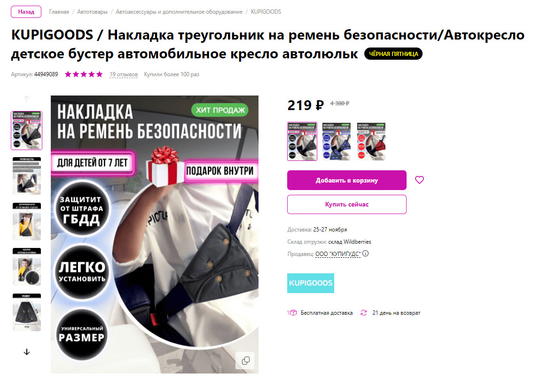Open the similar items icon on main image
Image resolution: width=541 pixels, height=390 pixels.
click(245, 361)
